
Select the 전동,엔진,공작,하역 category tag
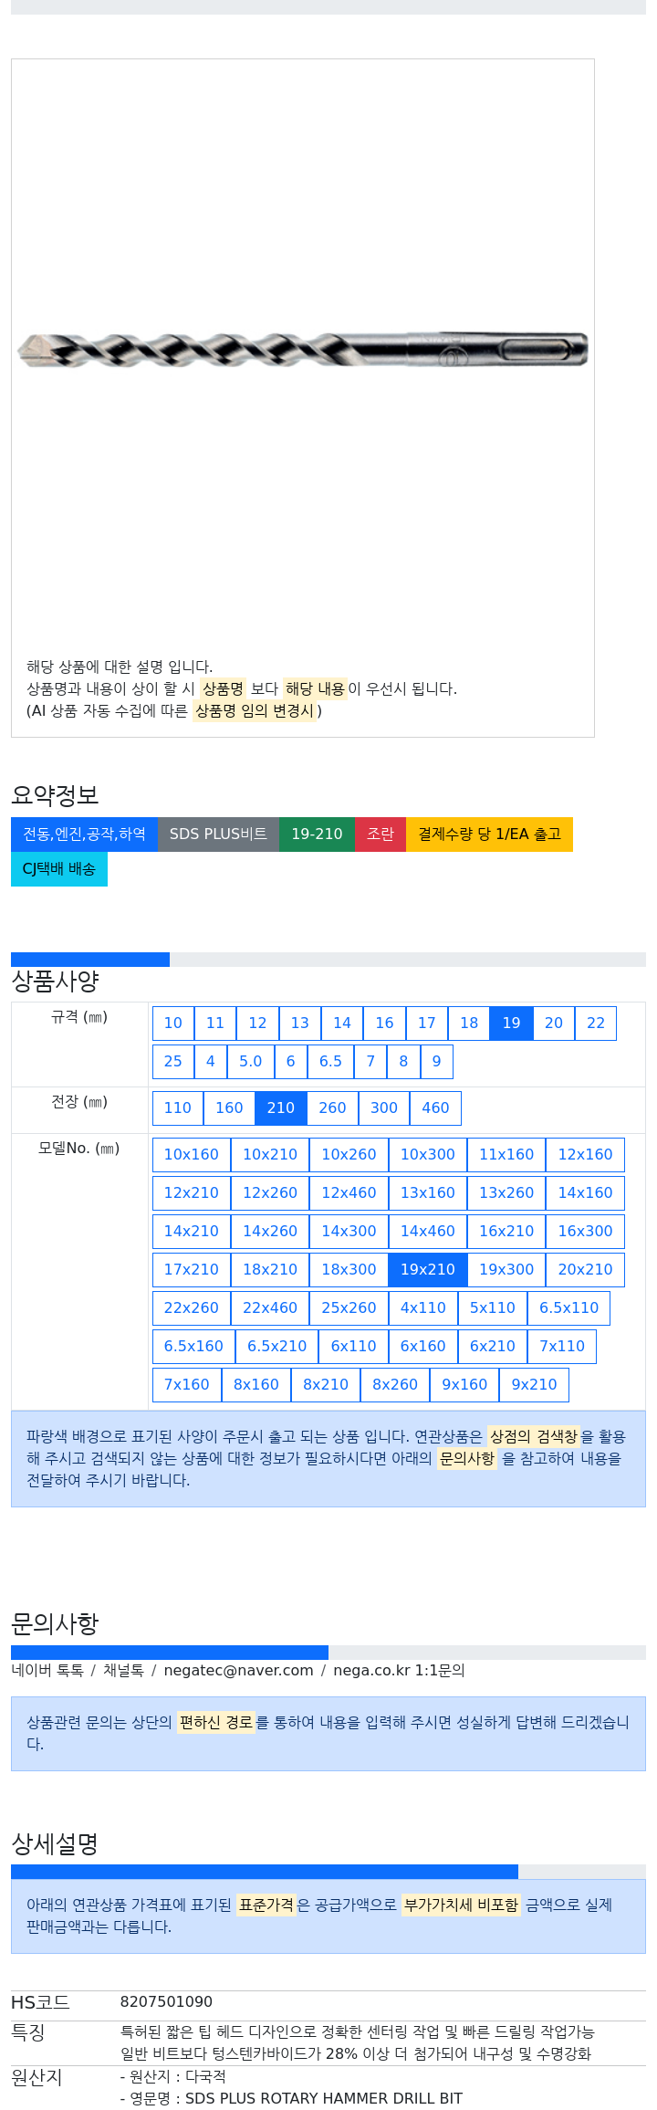[x=84, y=835]
